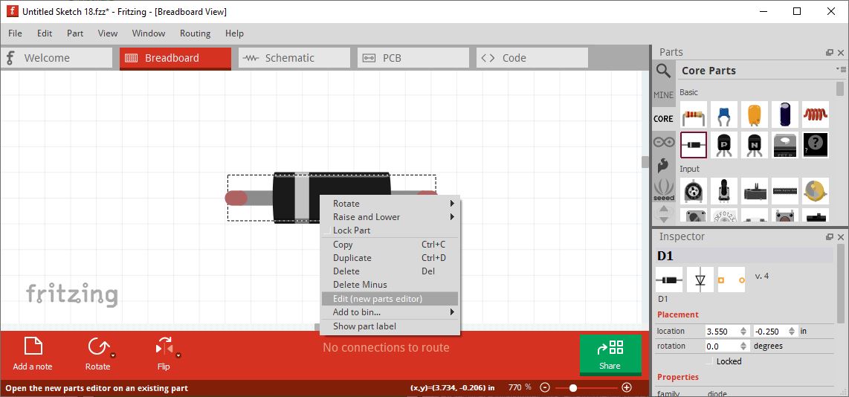
Task: Choose Delete from the context menu
Action: pyautogui.click(x=390, y=271)
